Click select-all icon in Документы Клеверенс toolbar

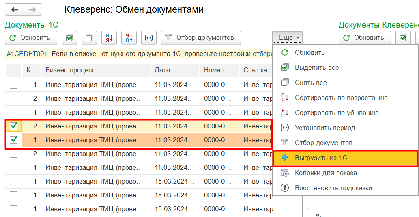(x=403, y=38)
